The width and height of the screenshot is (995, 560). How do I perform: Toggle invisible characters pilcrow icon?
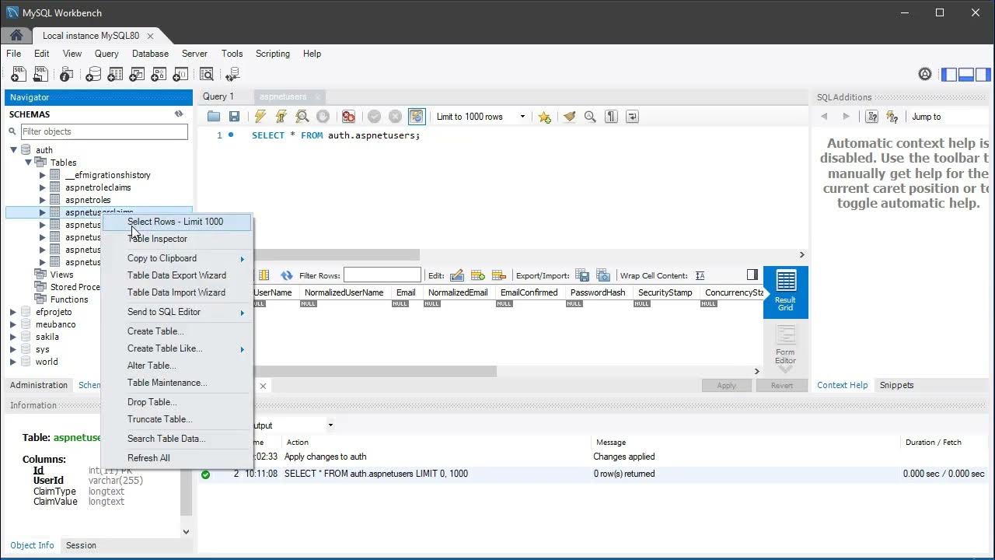point(611,117)
